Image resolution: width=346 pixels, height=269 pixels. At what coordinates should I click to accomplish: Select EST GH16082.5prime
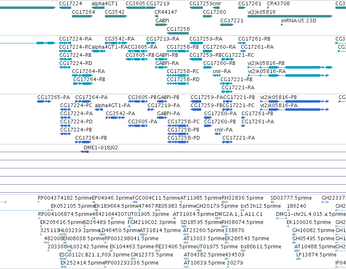click(294, 235)
